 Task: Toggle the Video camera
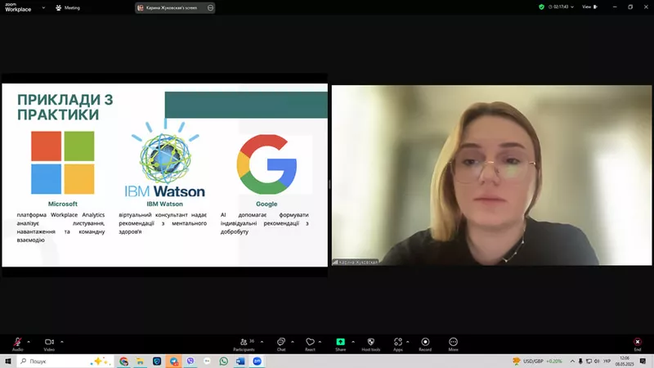coord(49,342)
